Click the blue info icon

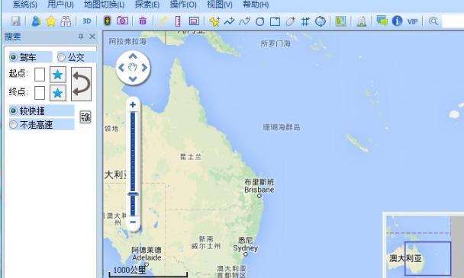pyautogui.click(x=397, y=21)
